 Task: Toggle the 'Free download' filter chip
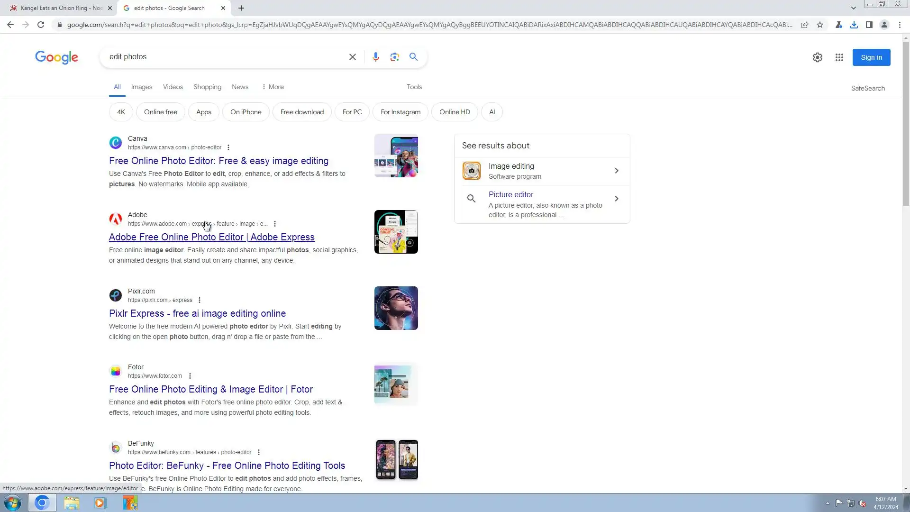[302, 112]
